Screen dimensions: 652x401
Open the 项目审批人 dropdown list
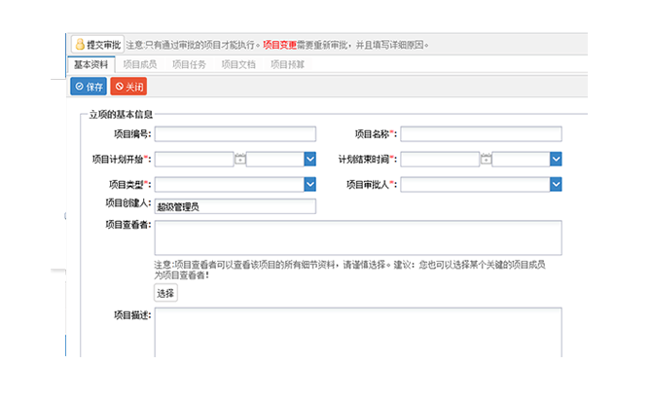(556, 183)
